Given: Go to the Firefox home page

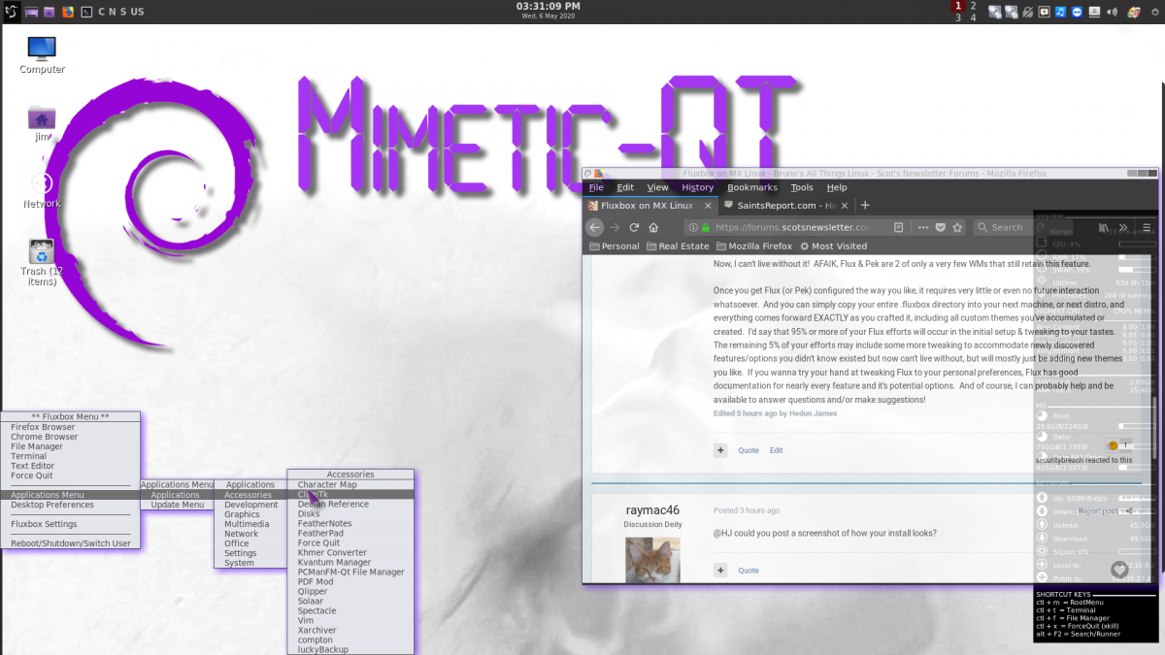Looking at the screenshot, I should point(654,227).
